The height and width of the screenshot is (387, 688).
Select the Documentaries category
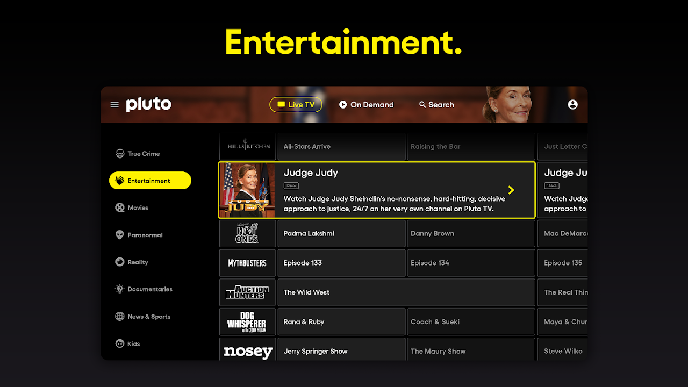(x=144, y=289)
